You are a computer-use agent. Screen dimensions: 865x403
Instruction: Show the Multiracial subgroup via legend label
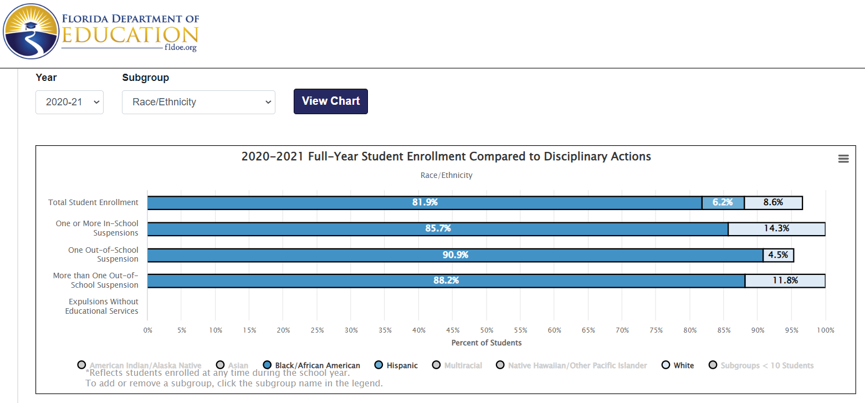click(x=463, y=365)
